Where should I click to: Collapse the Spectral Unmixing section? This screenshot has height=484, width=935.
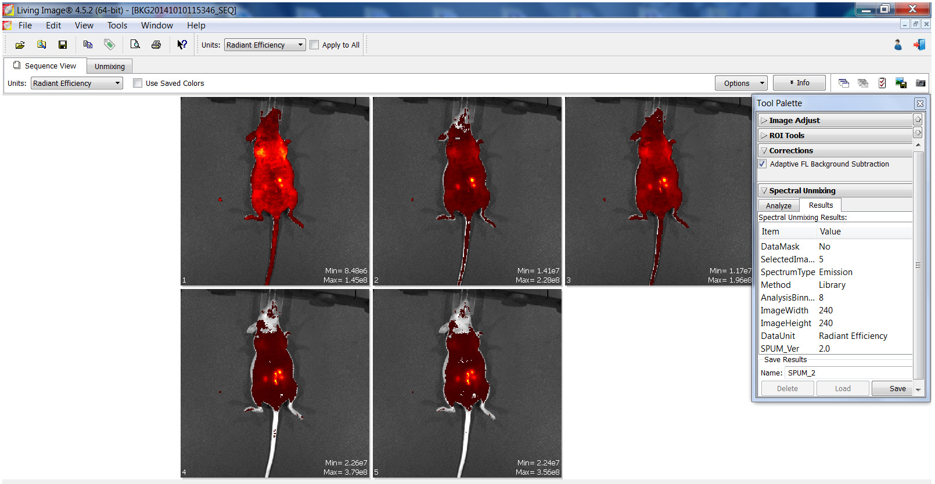click(835, 190)
